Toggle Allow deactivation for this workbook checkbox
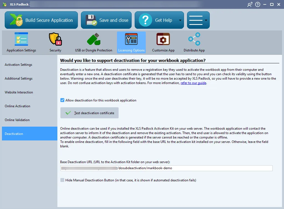 pyautogui.click(x=62, y=100)
